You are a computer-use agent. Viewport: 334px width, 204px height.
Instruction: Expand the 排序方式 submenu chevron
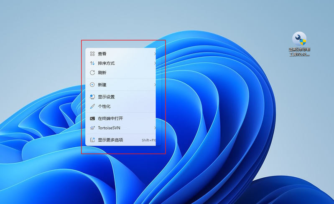[155, 63]
